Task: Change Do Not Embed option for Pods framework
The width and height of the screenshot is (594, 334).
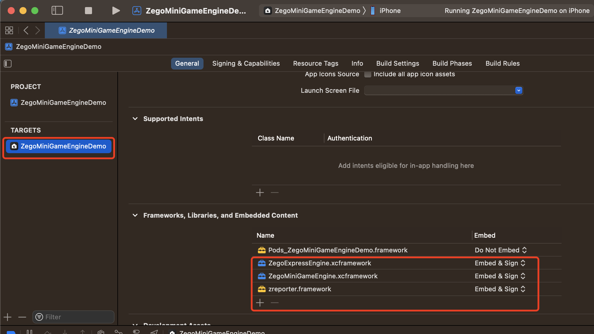Action: (x=501, y=250)
